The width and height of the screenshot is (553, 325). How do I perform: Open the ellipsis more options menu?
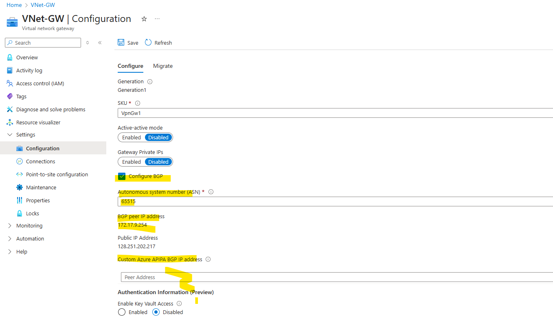coord(157,19)
